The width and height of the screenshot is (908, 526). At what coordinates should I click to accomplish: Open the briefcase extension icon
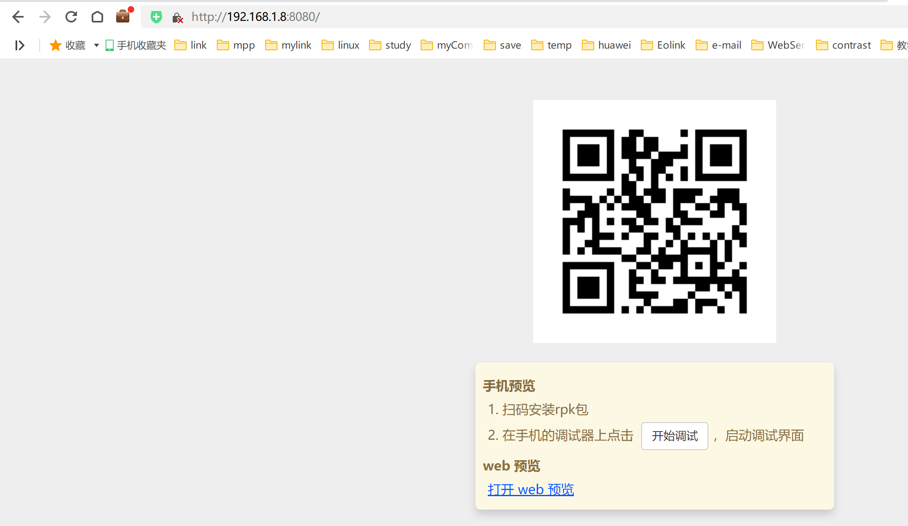[123, 16]
